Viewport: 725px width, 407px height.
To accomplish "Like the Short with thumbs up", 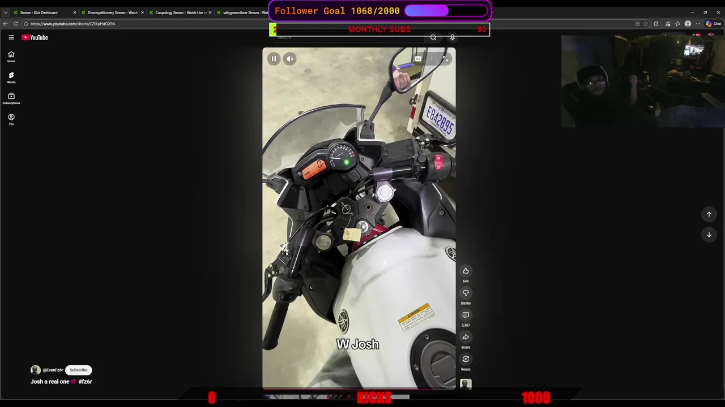I will pyautogui.click(x=466, y=271).
